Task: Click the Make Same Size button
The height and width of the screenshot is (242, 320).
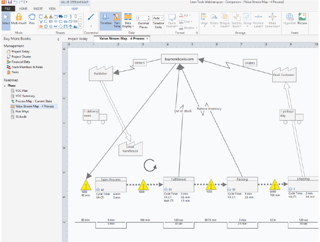Action: click(273, 17)
